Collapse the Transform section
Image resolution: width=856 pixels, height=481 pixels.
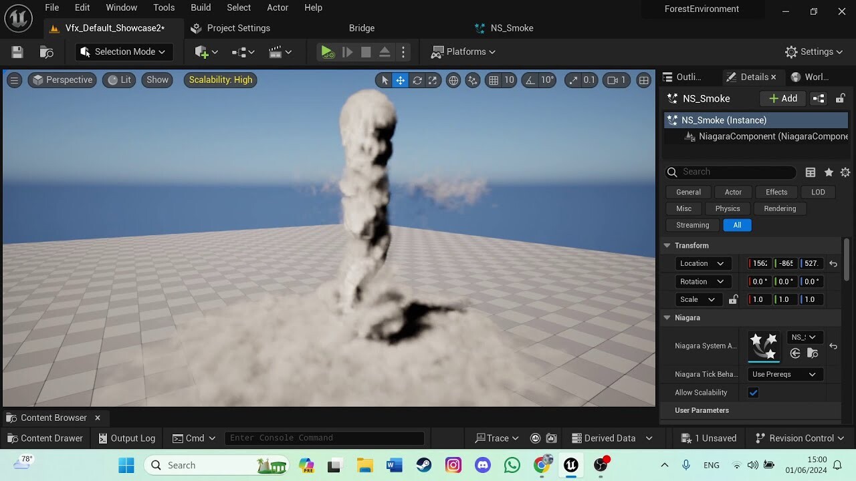(666, 245)
